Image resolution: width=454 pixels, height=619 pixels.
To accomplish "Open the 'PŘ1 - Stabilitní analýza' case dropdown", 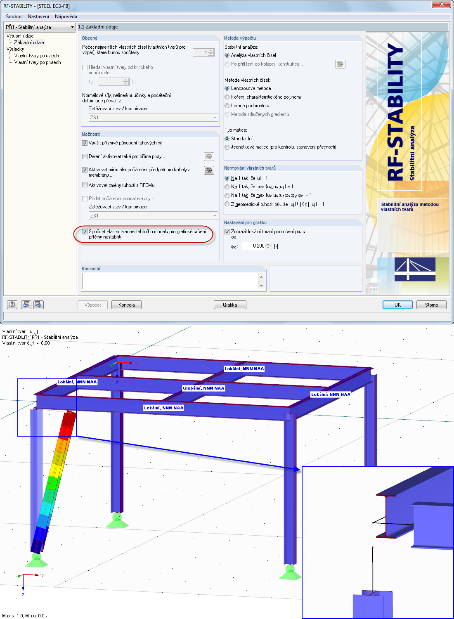I will (x=40, y=27).
